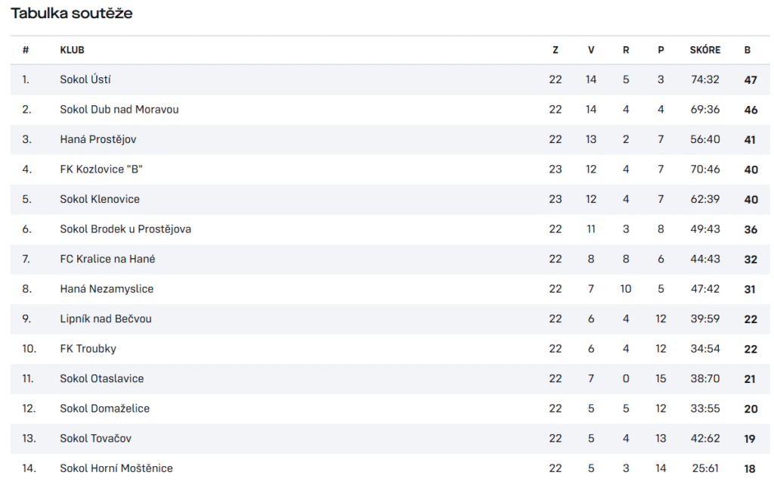The height and width of the screenshot is (485, 774).
Task: Click Sokol Tovačov club name
Action: pos(96,439)
